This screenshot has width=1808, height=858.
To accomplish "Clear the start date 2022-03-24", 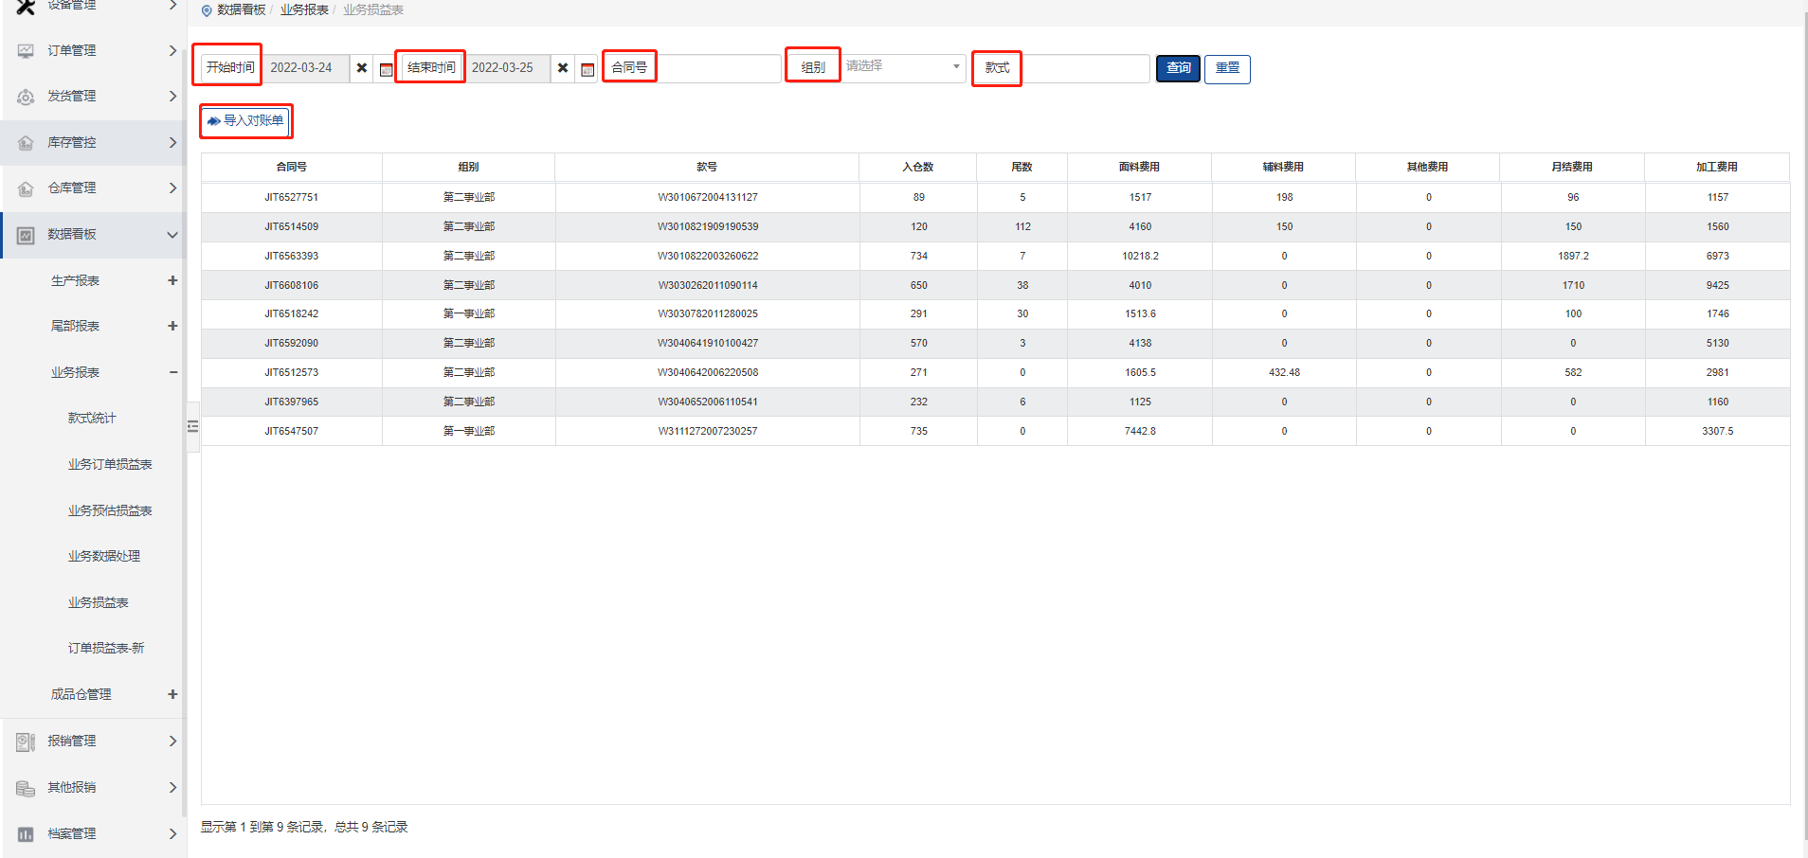I will point(362,68).
